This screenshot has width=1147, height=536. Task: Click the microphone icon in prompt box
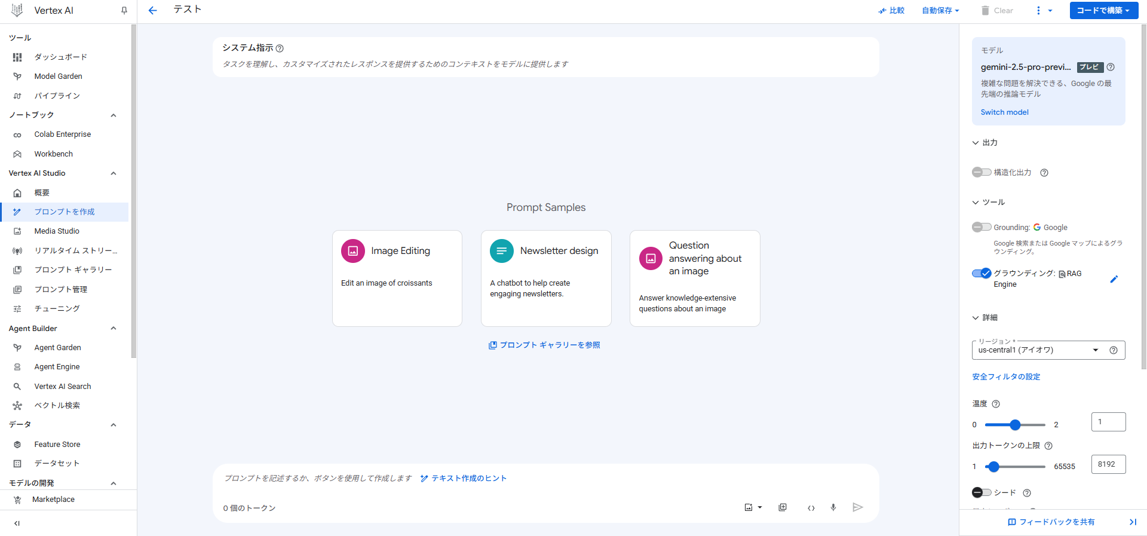[x=833, y=507]
